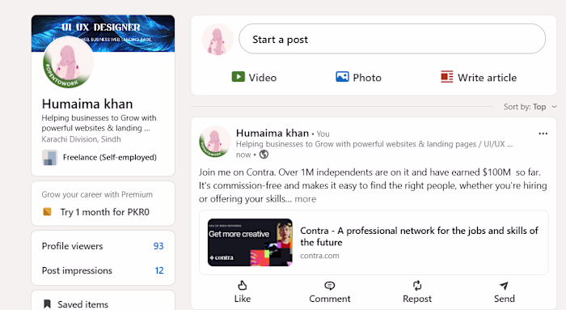
Task: Click the 'now' timestamp on post
Action: click(243, 155)
